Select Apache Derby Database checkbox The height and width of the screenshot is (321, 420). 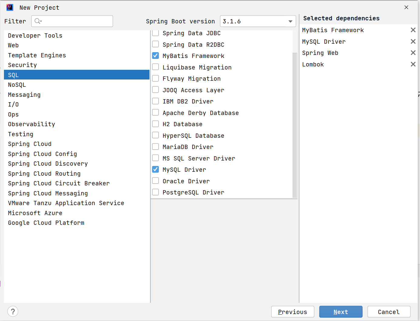[x=156, y=113]
